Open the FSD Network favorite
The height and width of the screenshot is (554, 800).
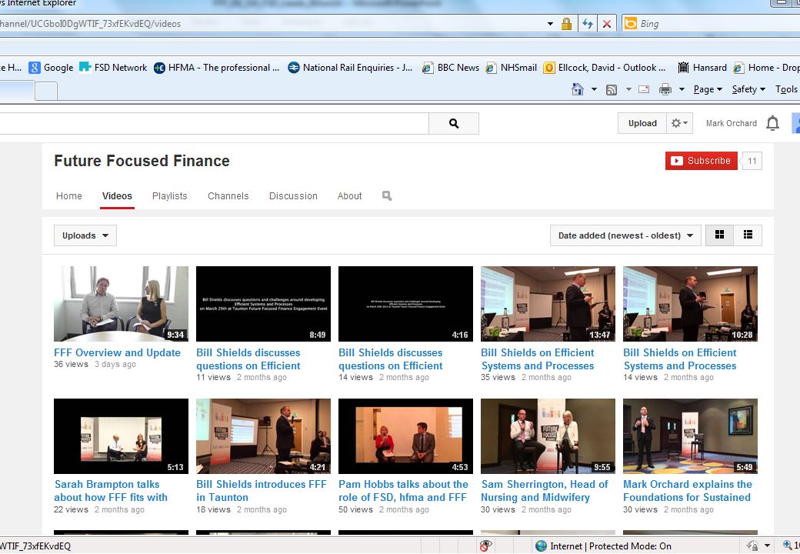tap(113, 68)
